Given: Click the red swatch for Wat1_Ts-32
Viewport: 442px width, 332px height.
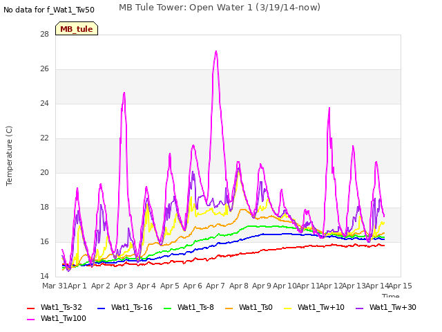Looking at the screenshot, I should pyautogui.click(x=30, y=308).
